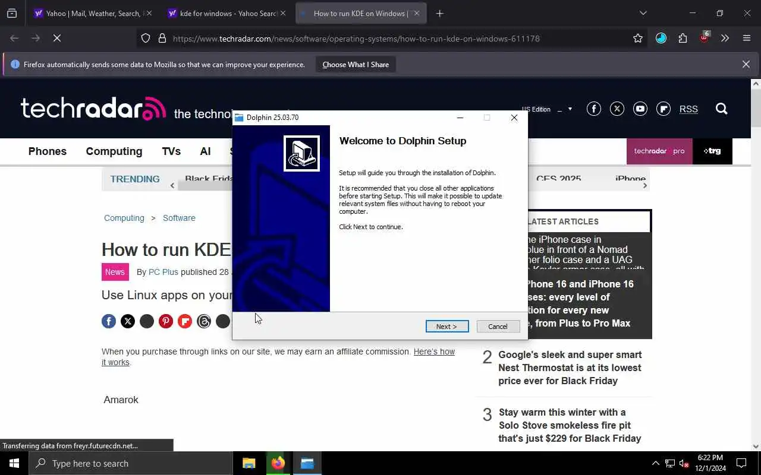This screenshot has width=761, height=475.
Task: Cancel the Dolphin Setup wizard
Action: pyautogui.click(x=498, y=327)
